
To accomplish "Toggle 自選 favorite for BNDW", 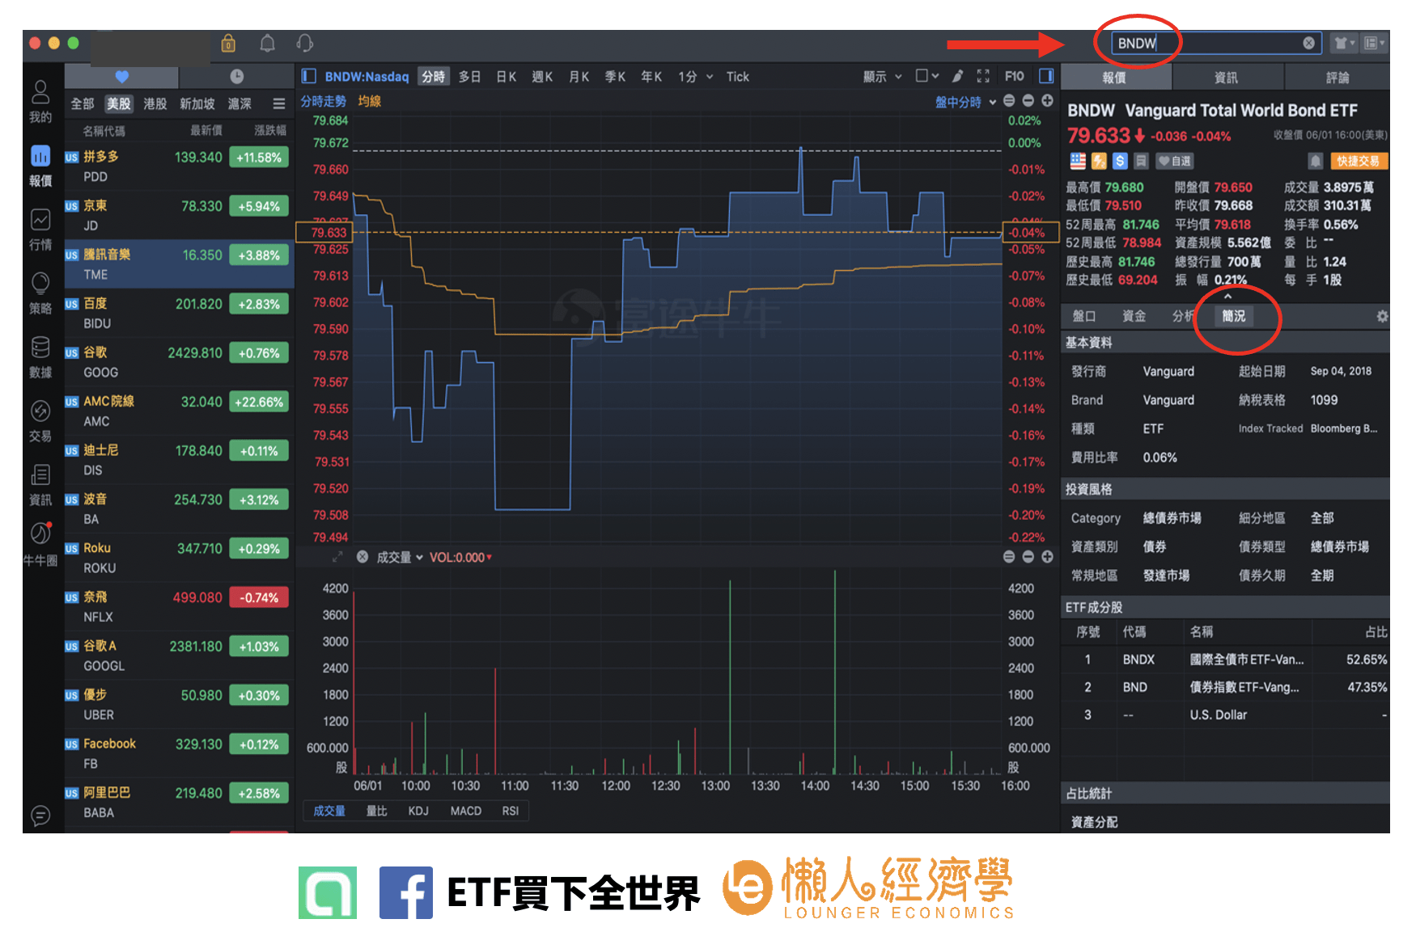I will pyautogui.click(x=1175, y=161).
